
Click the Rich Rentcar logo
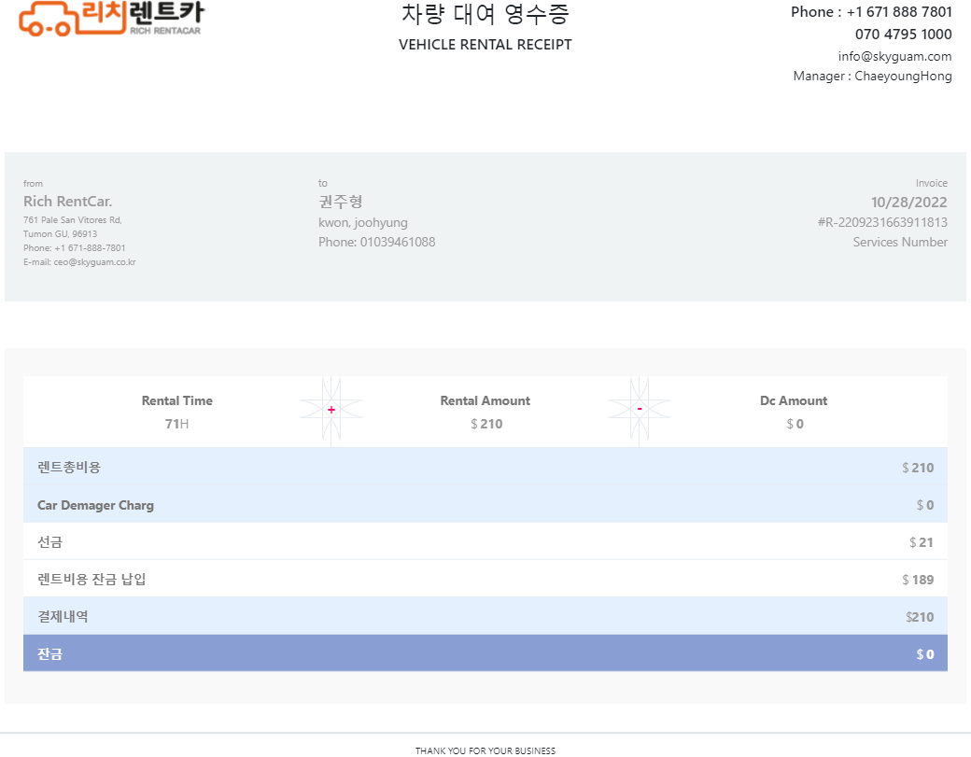[x=111, y=18]
